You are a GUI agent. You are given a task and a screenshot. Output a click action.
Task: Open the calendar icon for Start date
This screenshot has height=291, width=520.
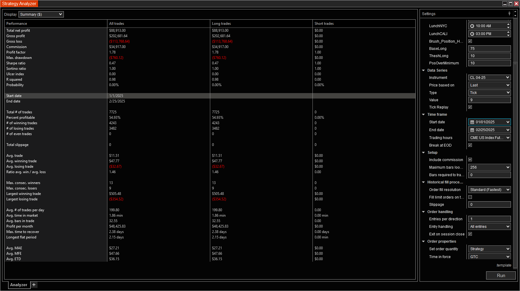(472, 122)
